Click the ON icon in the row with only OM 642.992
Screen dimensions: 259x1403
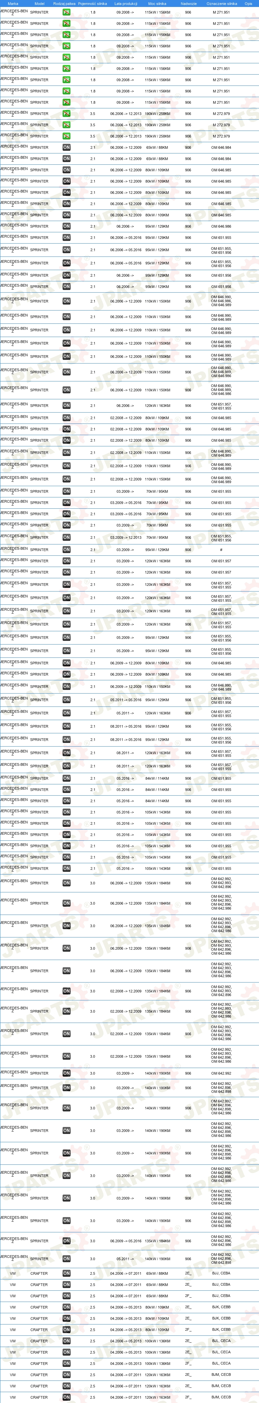[66, 1074]
